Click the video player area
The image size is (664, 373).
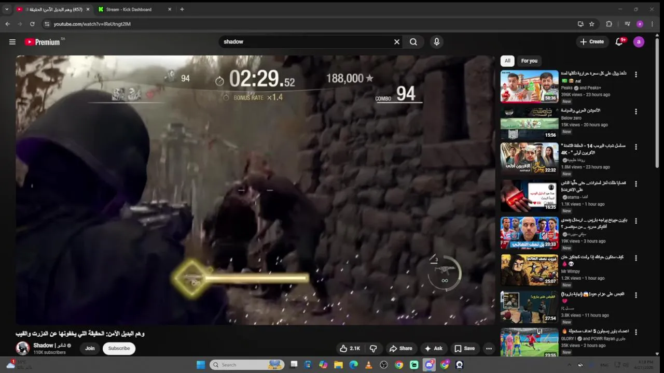coord(255,190)
